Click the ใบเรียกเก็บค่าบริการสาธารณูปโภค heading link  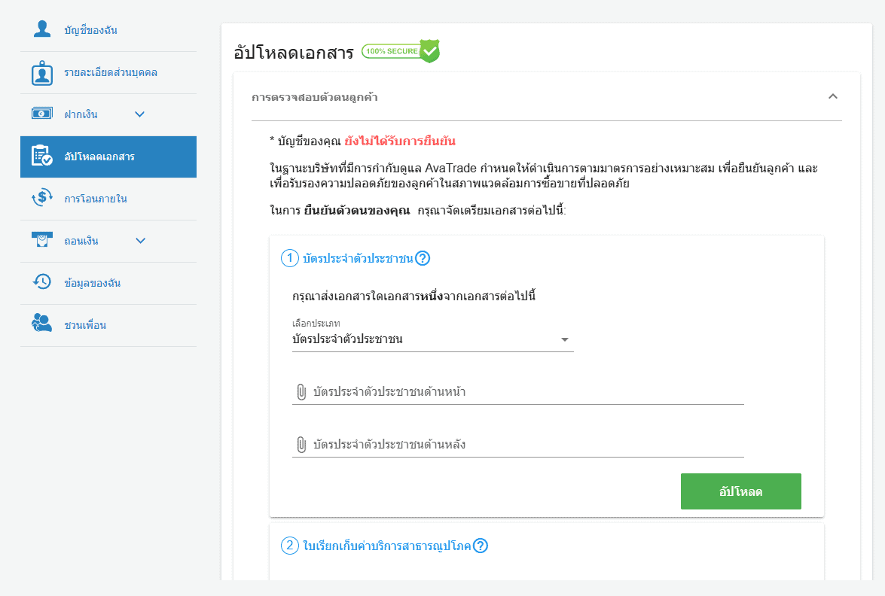point(386,546)
